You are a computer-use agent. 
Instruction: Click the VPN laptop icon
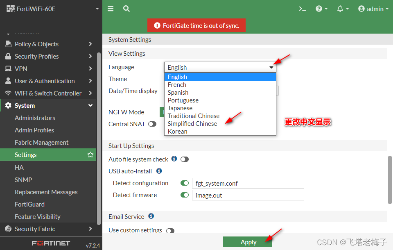coord(8,68)
